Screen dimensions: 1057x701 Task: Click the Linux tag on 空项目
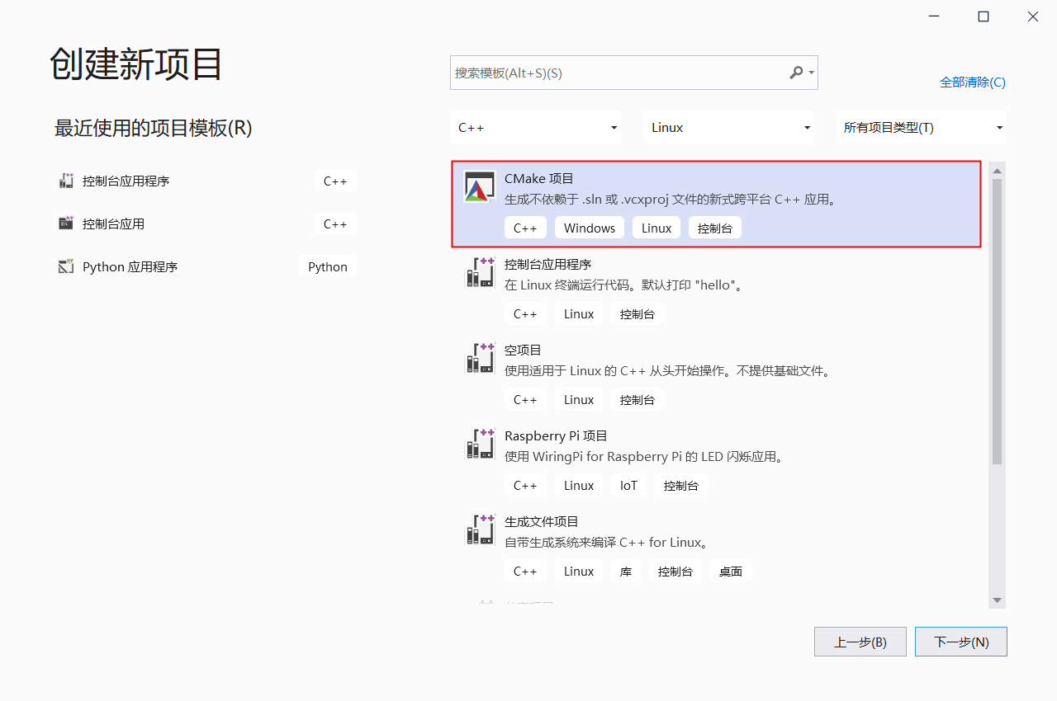click(579, 399)
